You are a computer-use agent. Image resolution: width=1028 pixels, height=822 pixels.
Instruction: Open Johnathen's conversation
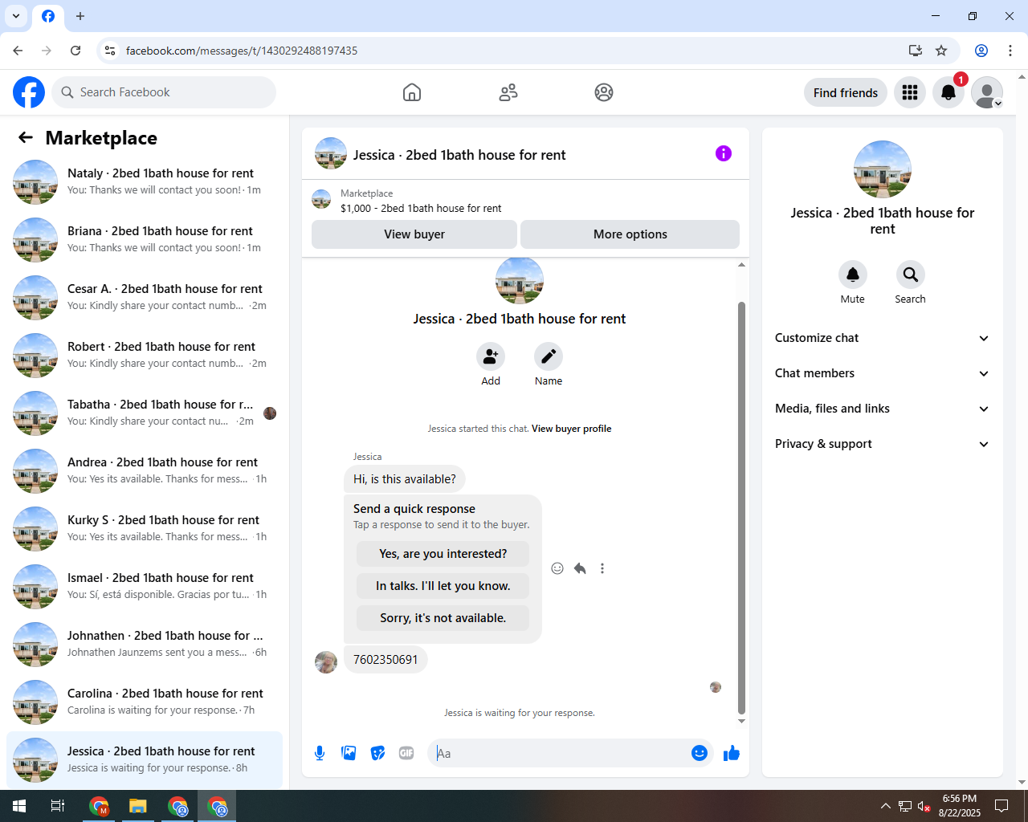pos(145,644)
